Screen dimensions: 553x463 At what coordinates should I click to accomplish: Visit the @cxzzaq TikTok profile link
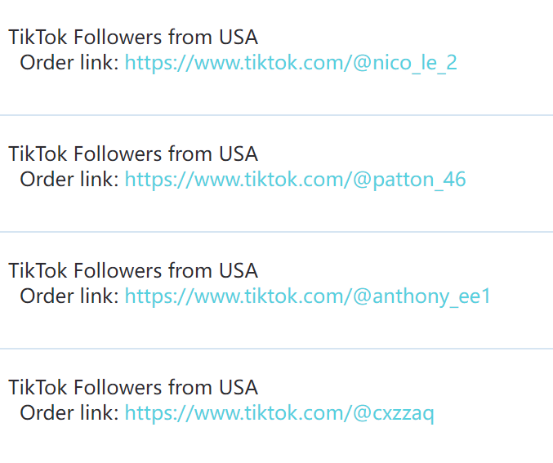click(279, 413)
